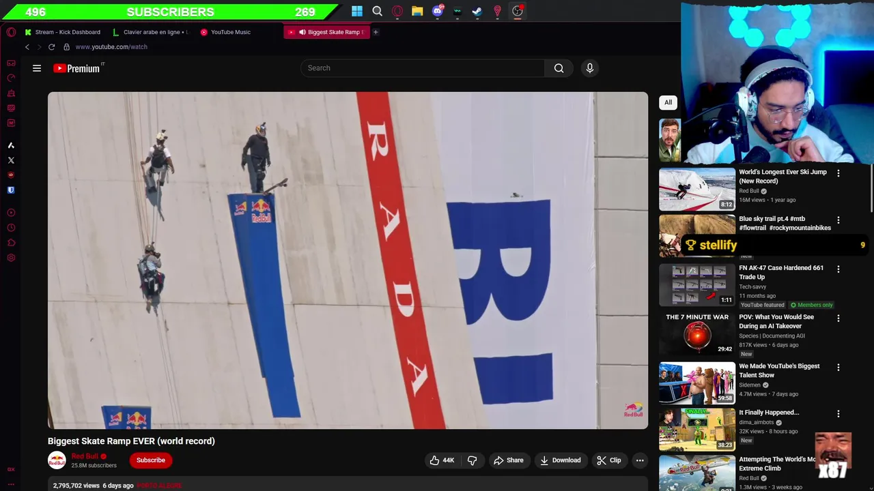Open Extensions puzzle icon in sidebar

pyautogui.click(x=11, y=243)
